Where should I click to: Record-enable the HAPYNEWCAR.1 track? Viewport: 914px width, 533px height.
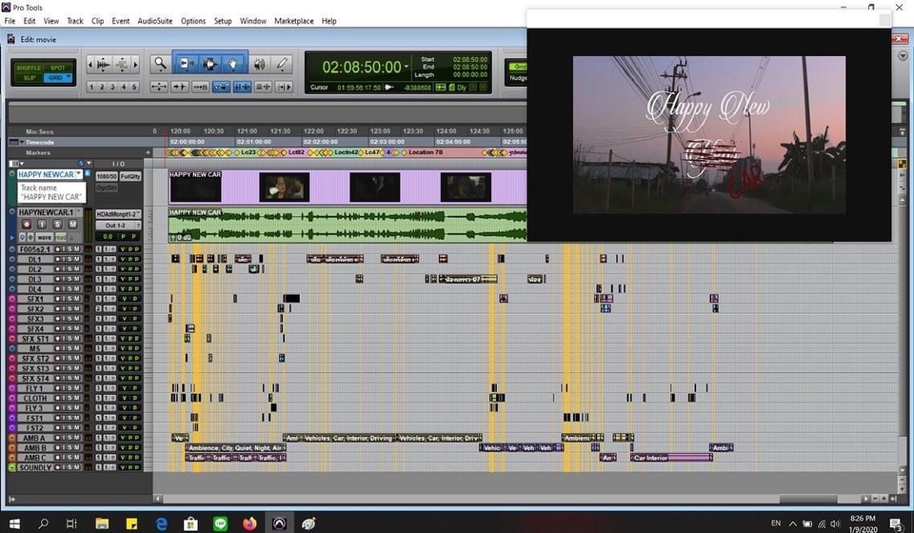click(27, 225)
